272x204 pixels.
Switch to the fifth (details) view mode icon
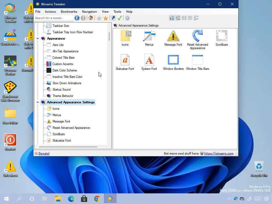coord(196,18)
